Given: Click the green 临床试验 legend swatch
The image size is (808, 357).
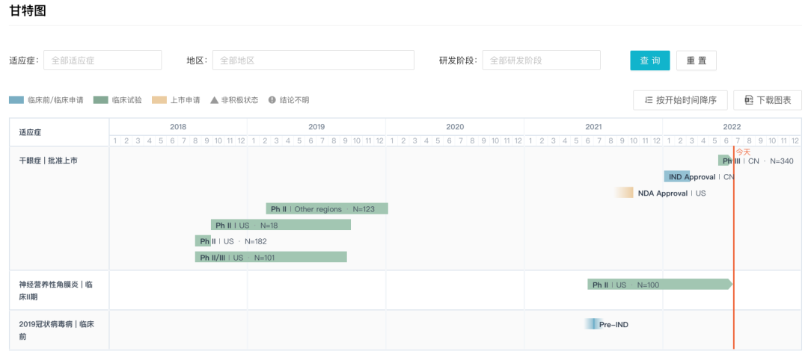Looking at the screenshot, I should coord(101,100).
